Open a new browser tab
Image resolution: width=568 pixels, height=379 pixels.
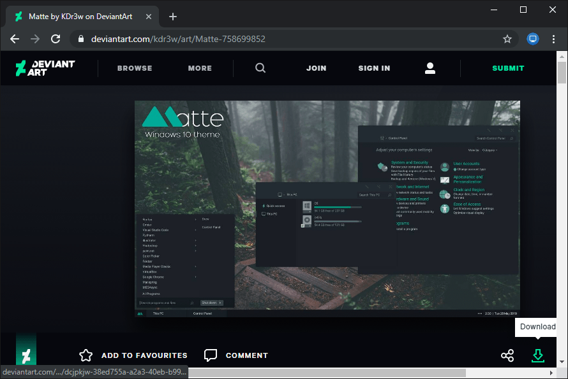pyautogui.click(x=173, y=17)
